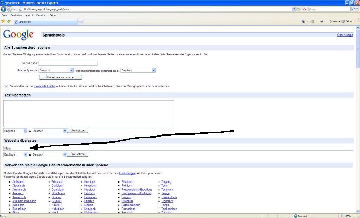Click the Quechua language link

point(127,201)
